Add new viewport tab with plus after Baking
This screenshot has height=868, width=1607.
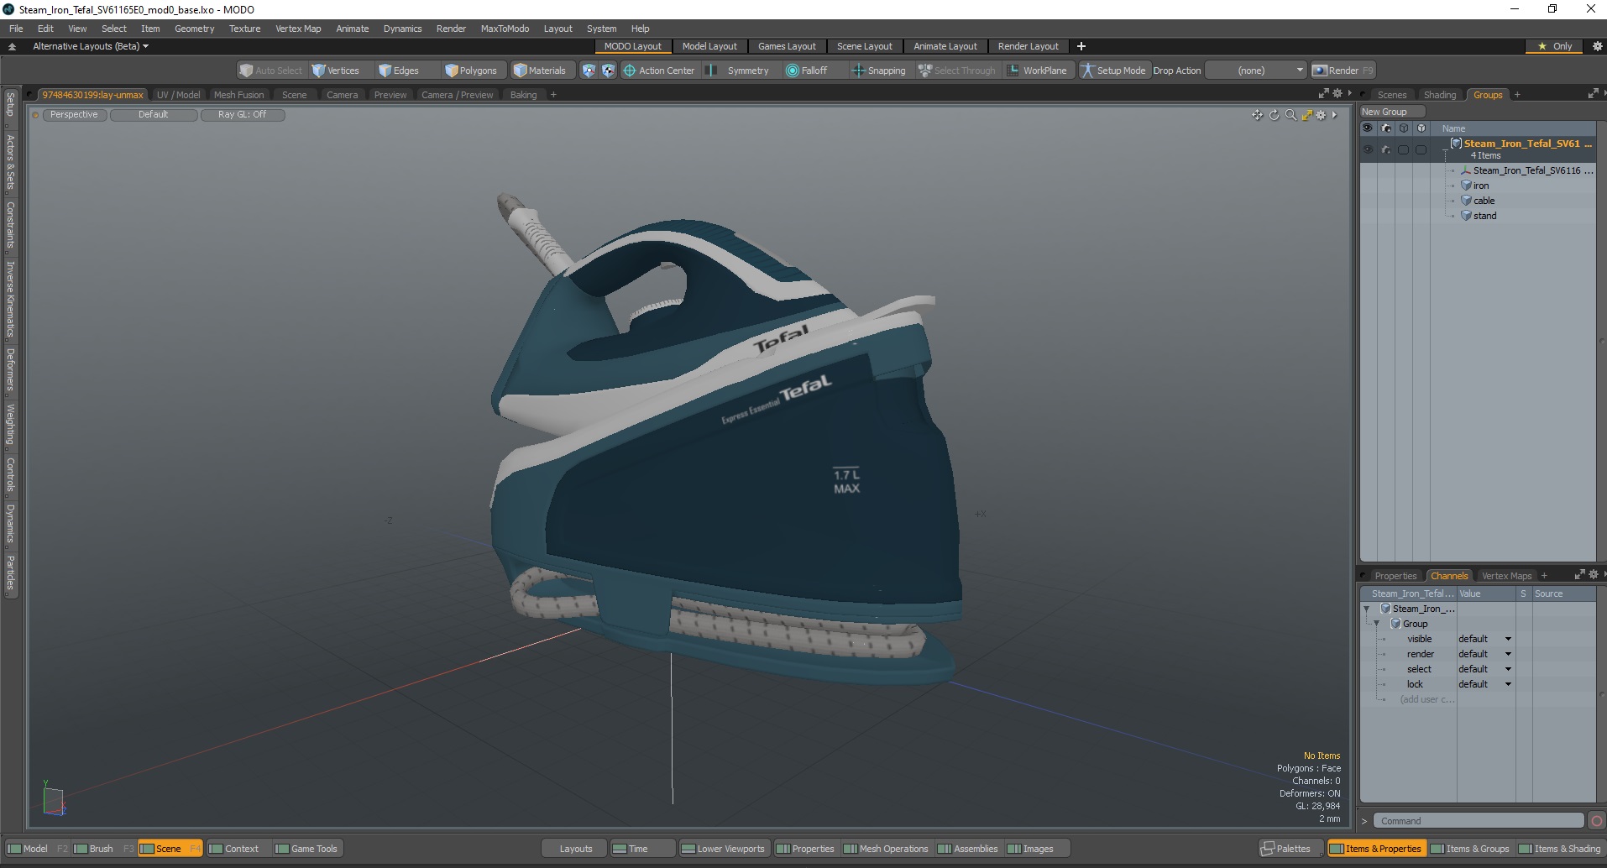(553, 95)
